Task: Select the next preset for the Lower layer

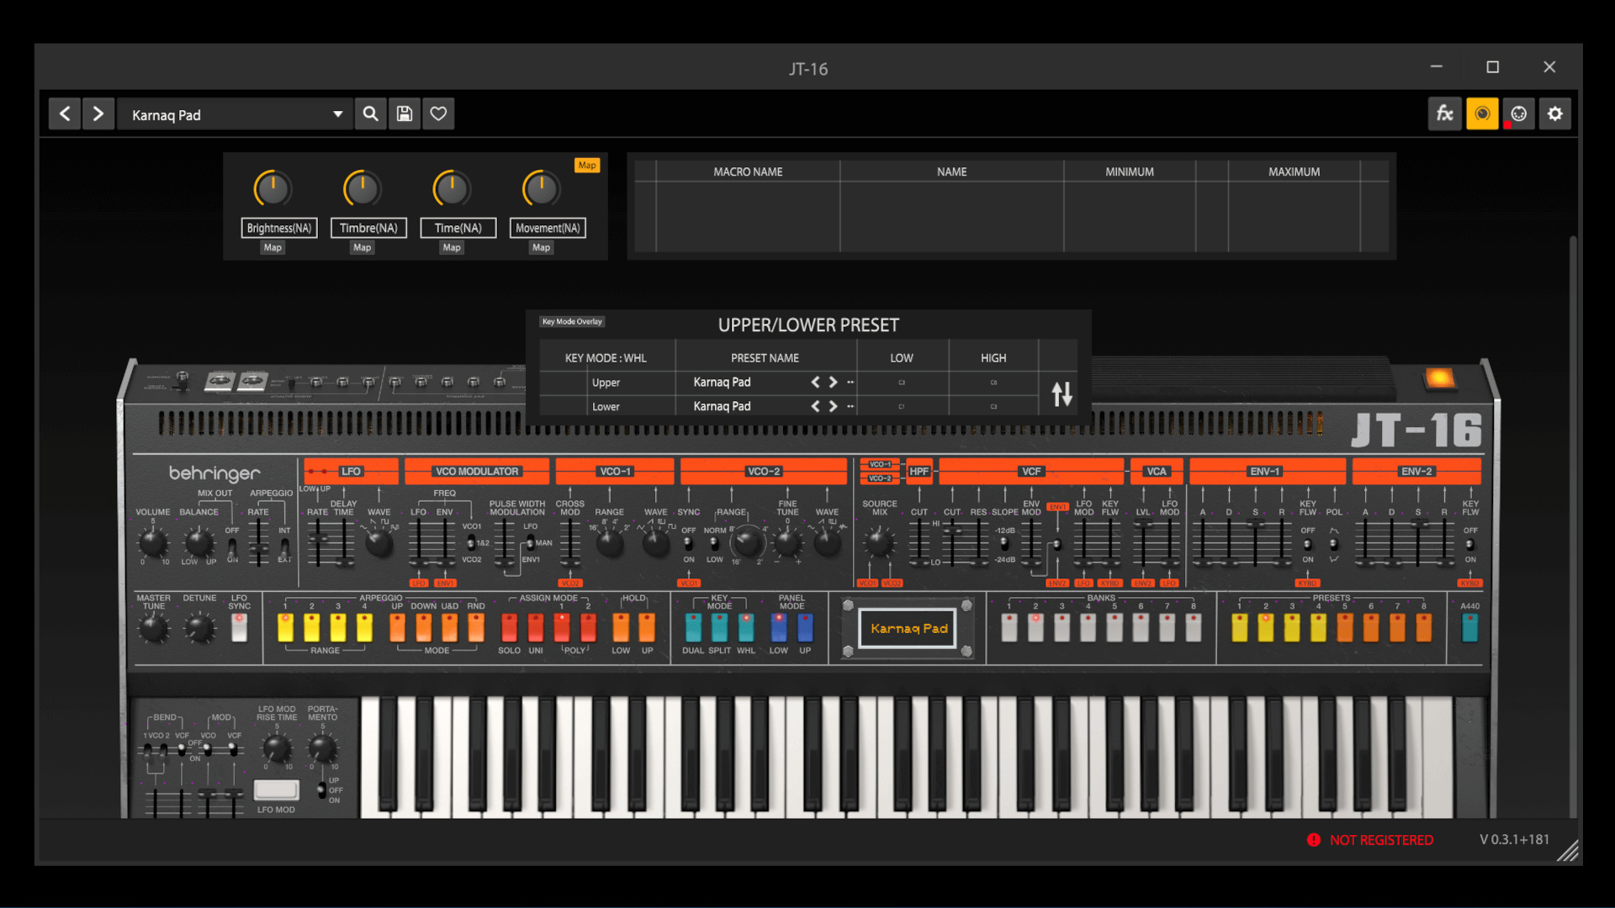Action: tap(833, 406)
